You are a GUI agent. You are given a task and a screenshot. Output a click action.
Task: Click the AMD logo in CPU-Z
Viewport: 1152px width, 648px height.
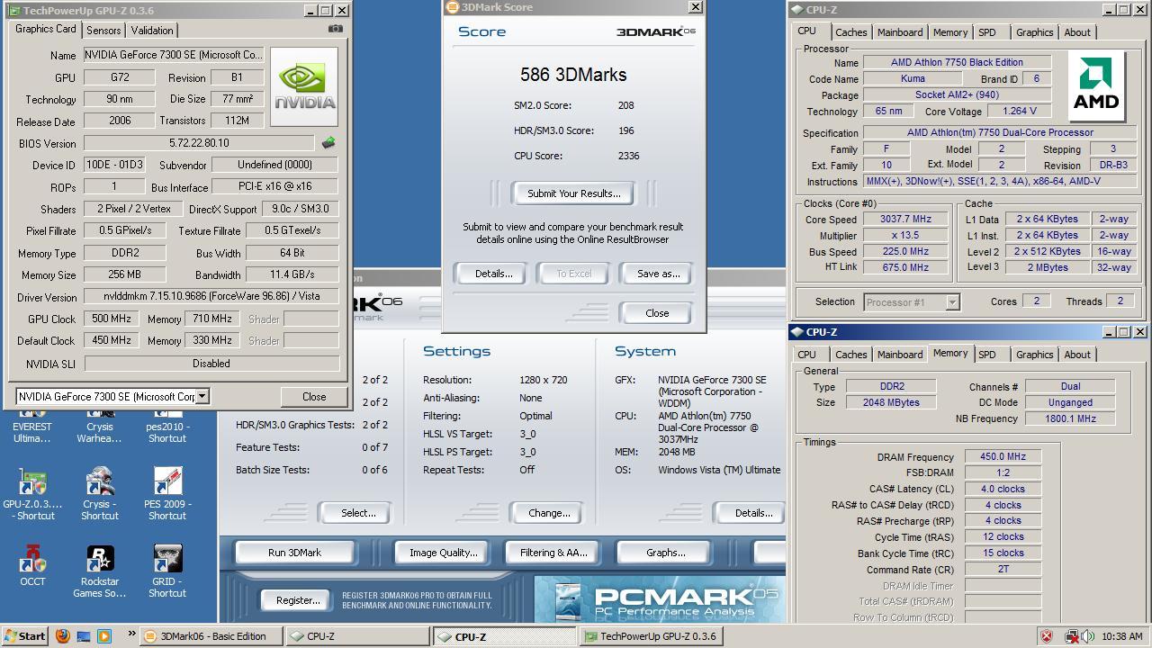1098,86
